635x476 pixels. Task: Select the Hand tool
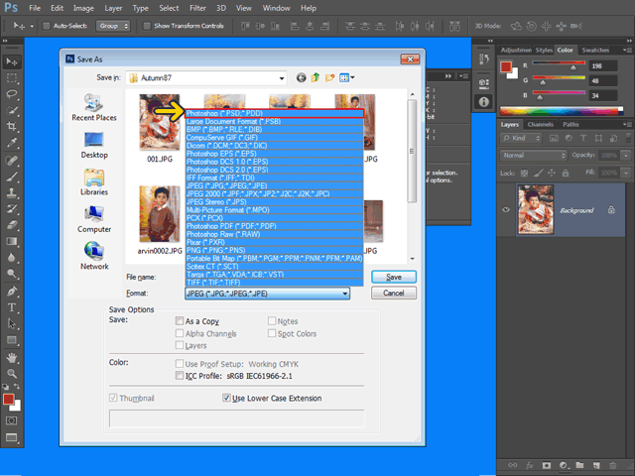coord(12,357)
